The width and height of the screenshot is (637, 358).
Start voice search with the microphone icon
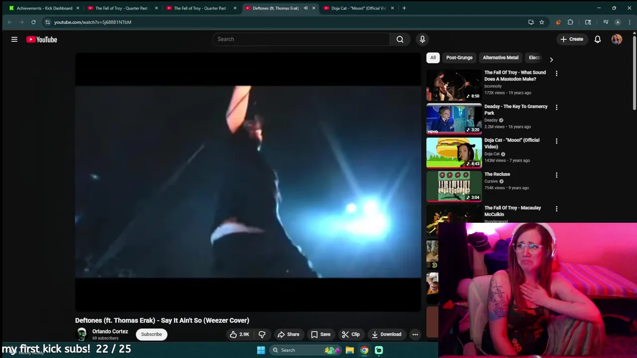tap(423, 39)
